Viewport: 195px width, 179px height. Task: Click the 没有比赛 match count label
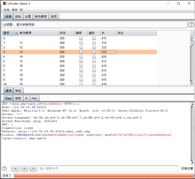coord(187,169)
